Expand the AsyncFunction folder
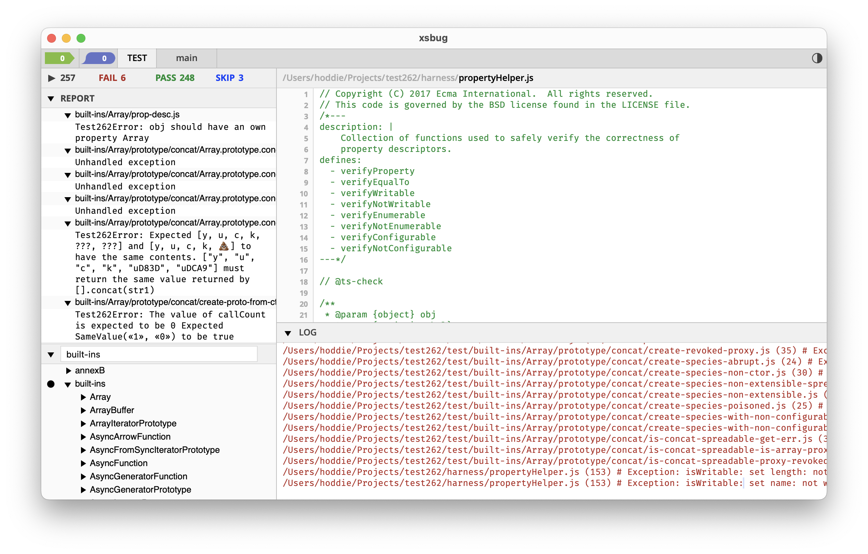 [84, 464]
